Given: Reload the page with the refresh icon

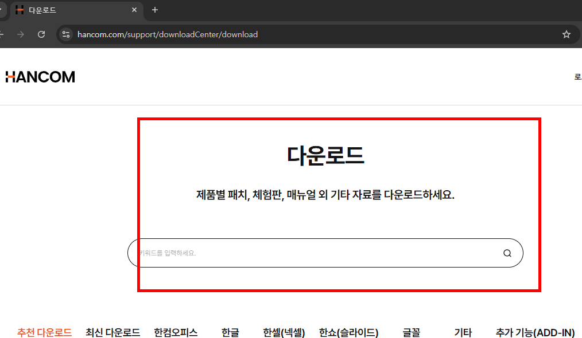Looking at the screenshot, I should (41, 34).
